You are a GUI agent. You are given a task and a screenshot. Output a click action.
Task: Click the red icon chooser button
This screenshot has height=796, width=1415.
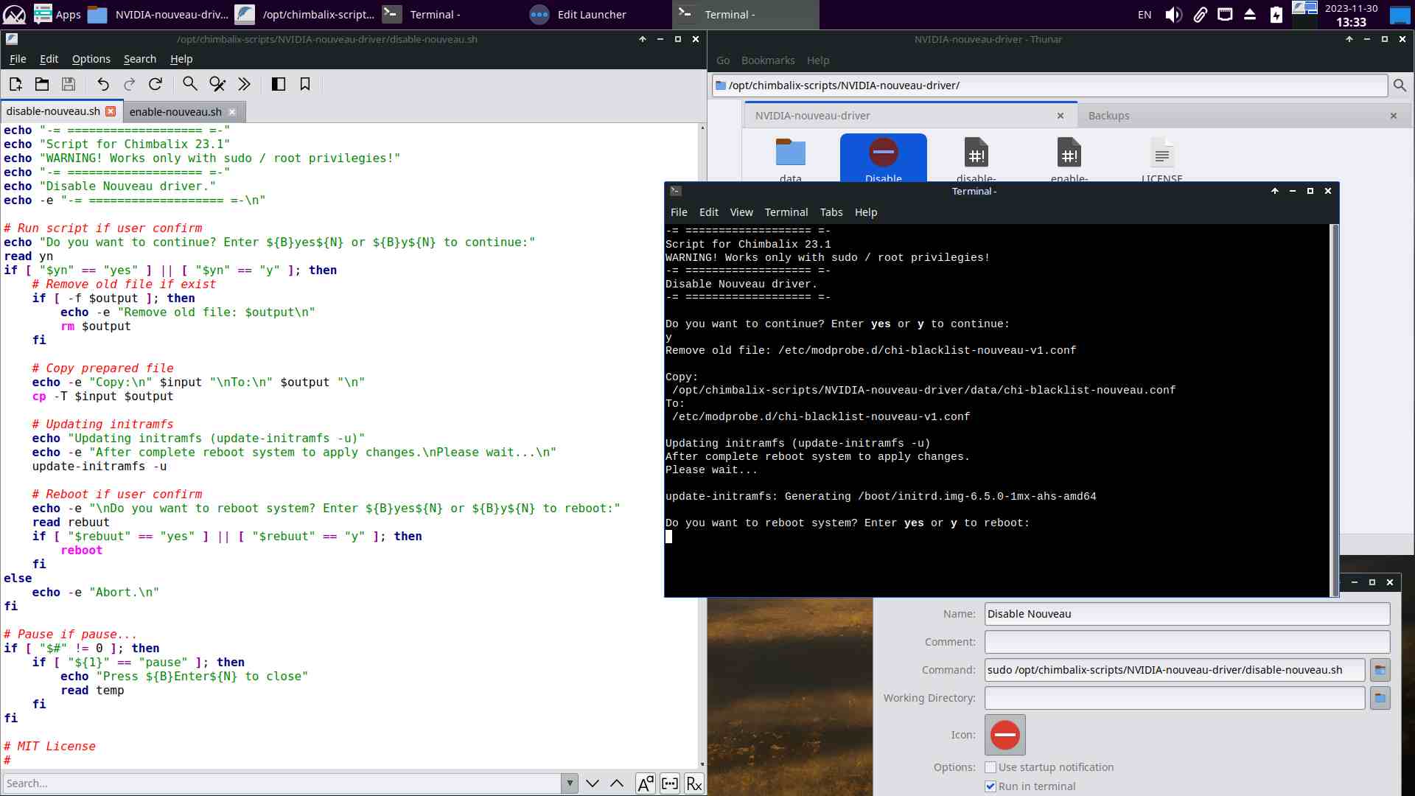coord(1005,735)
